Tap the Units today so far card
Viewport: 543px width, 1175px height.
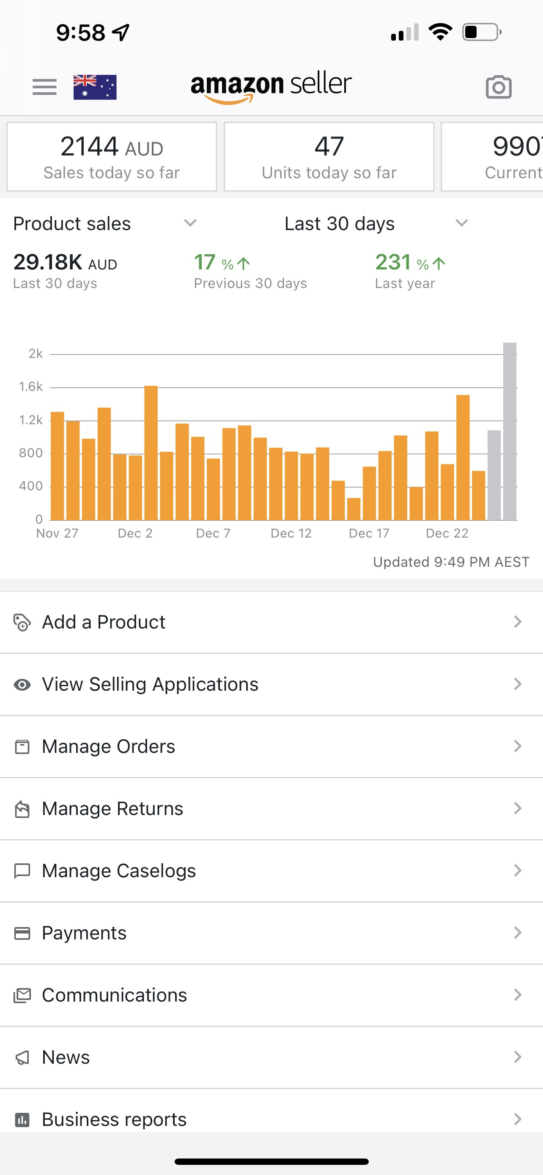(x=329, y=157)
